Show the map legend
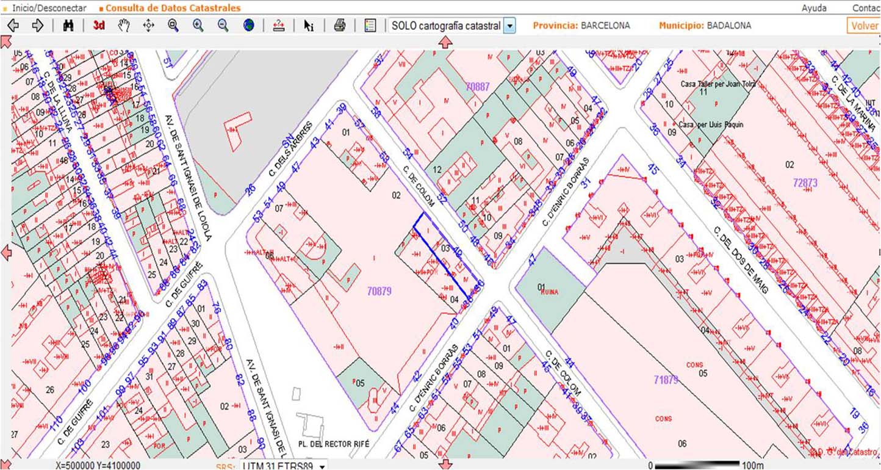Viewport: 881px width, 470px height. 370,26
